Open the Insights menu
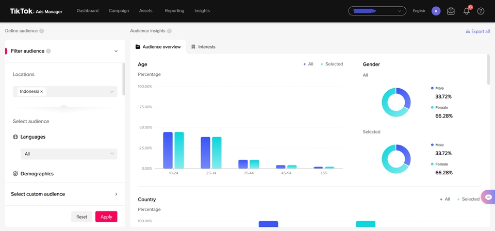This screenshot has height=231, width=495. coord(202,11)
